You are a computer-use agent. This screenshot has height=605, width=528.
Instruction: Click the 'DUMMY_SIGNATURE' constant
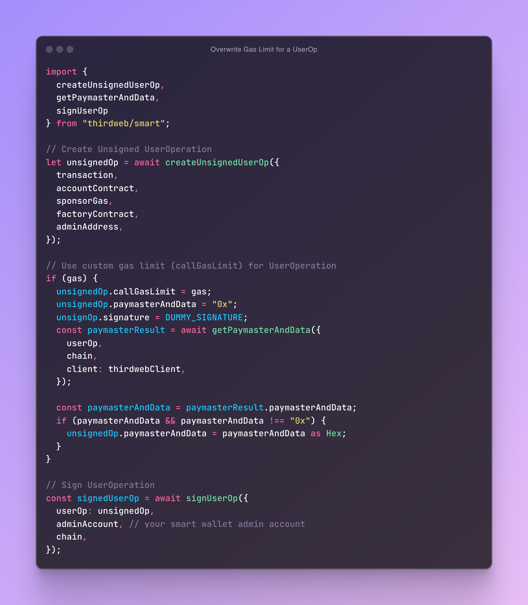[x=204, y=317]
